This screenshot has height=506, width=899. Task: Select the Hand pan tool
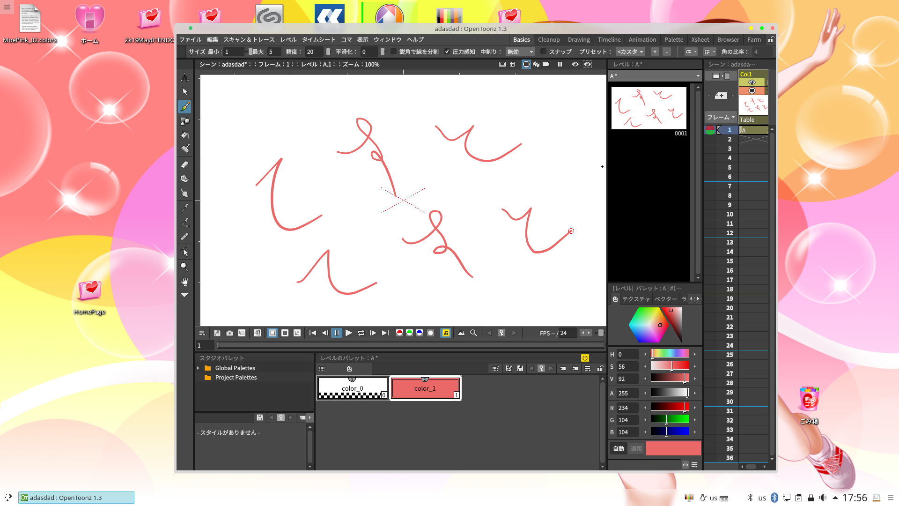click(185, 281)
